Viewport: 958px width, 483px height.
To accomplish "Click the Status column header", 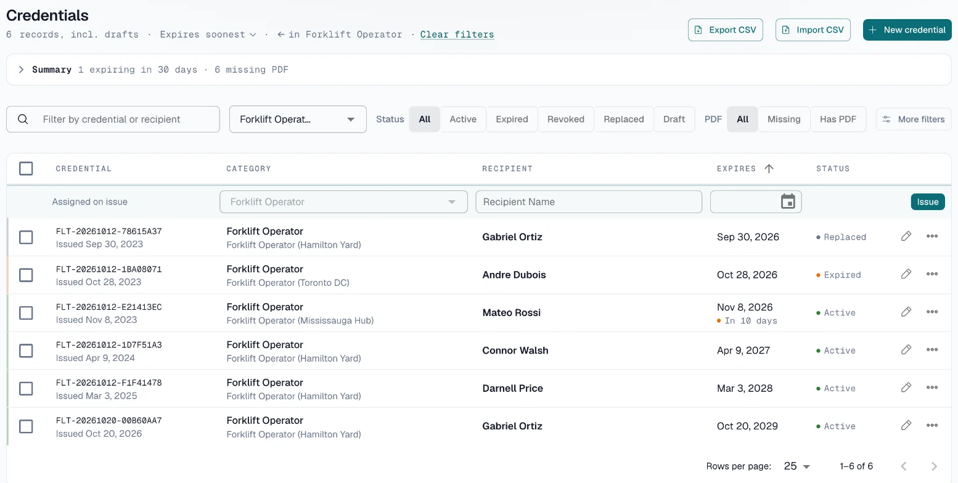I will coord(833,169).
